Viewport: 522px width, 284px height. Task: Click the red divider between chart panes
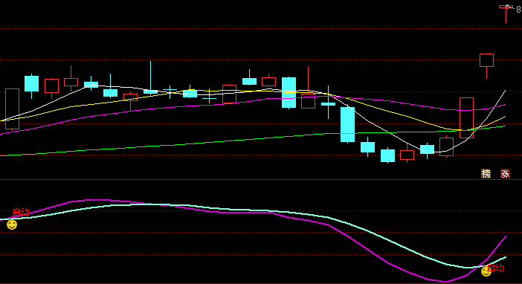pyautogui.click(x=261, y=179)
